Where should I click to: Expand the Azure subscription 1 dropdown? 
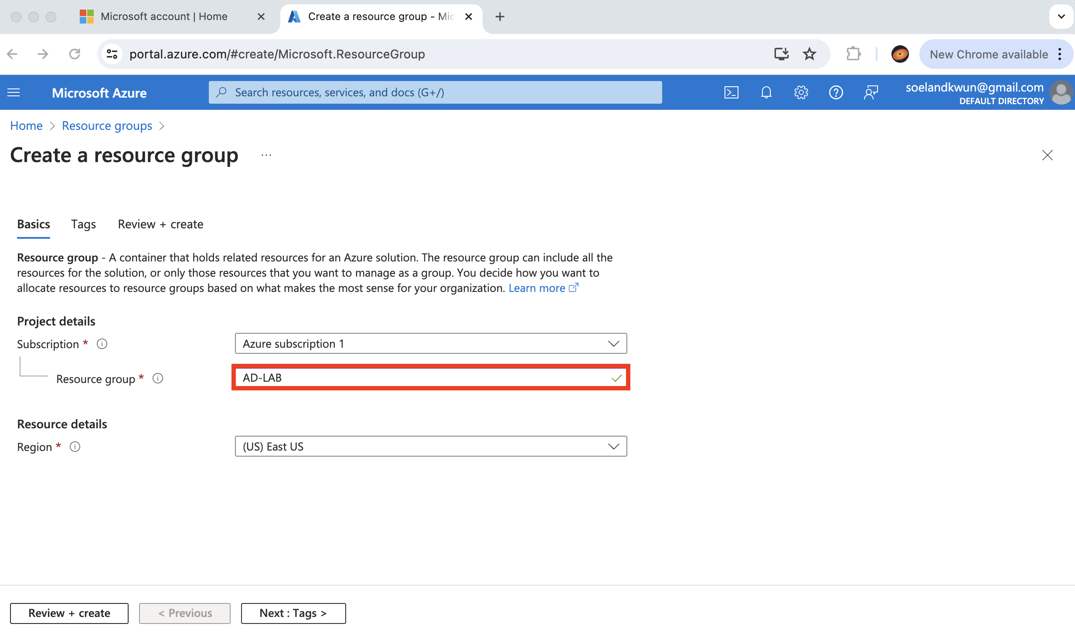pos(431,344)
